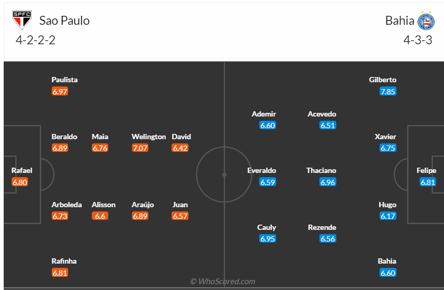
Task: Click the Bahia club crest icon
Action: point(426,21)
